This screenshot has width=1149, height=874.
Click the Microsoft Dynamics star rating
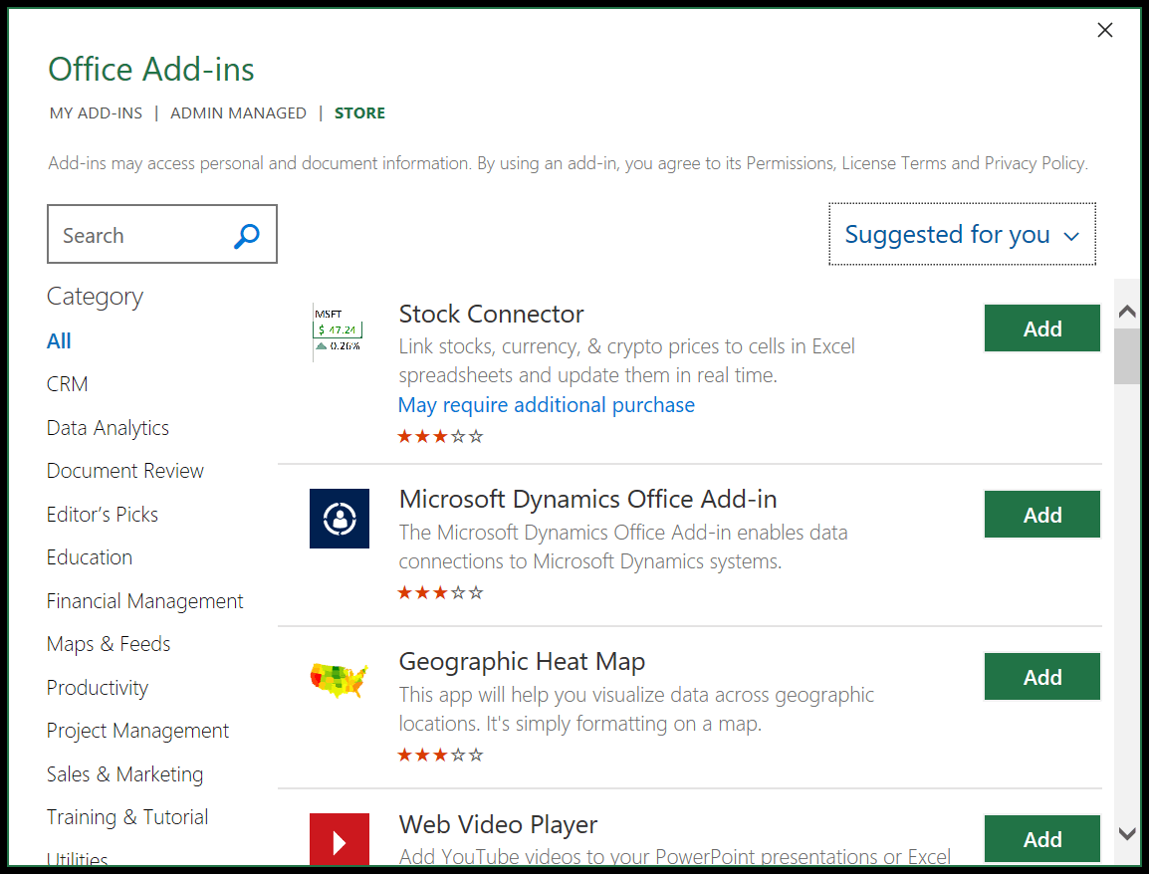tap(440, 592)
